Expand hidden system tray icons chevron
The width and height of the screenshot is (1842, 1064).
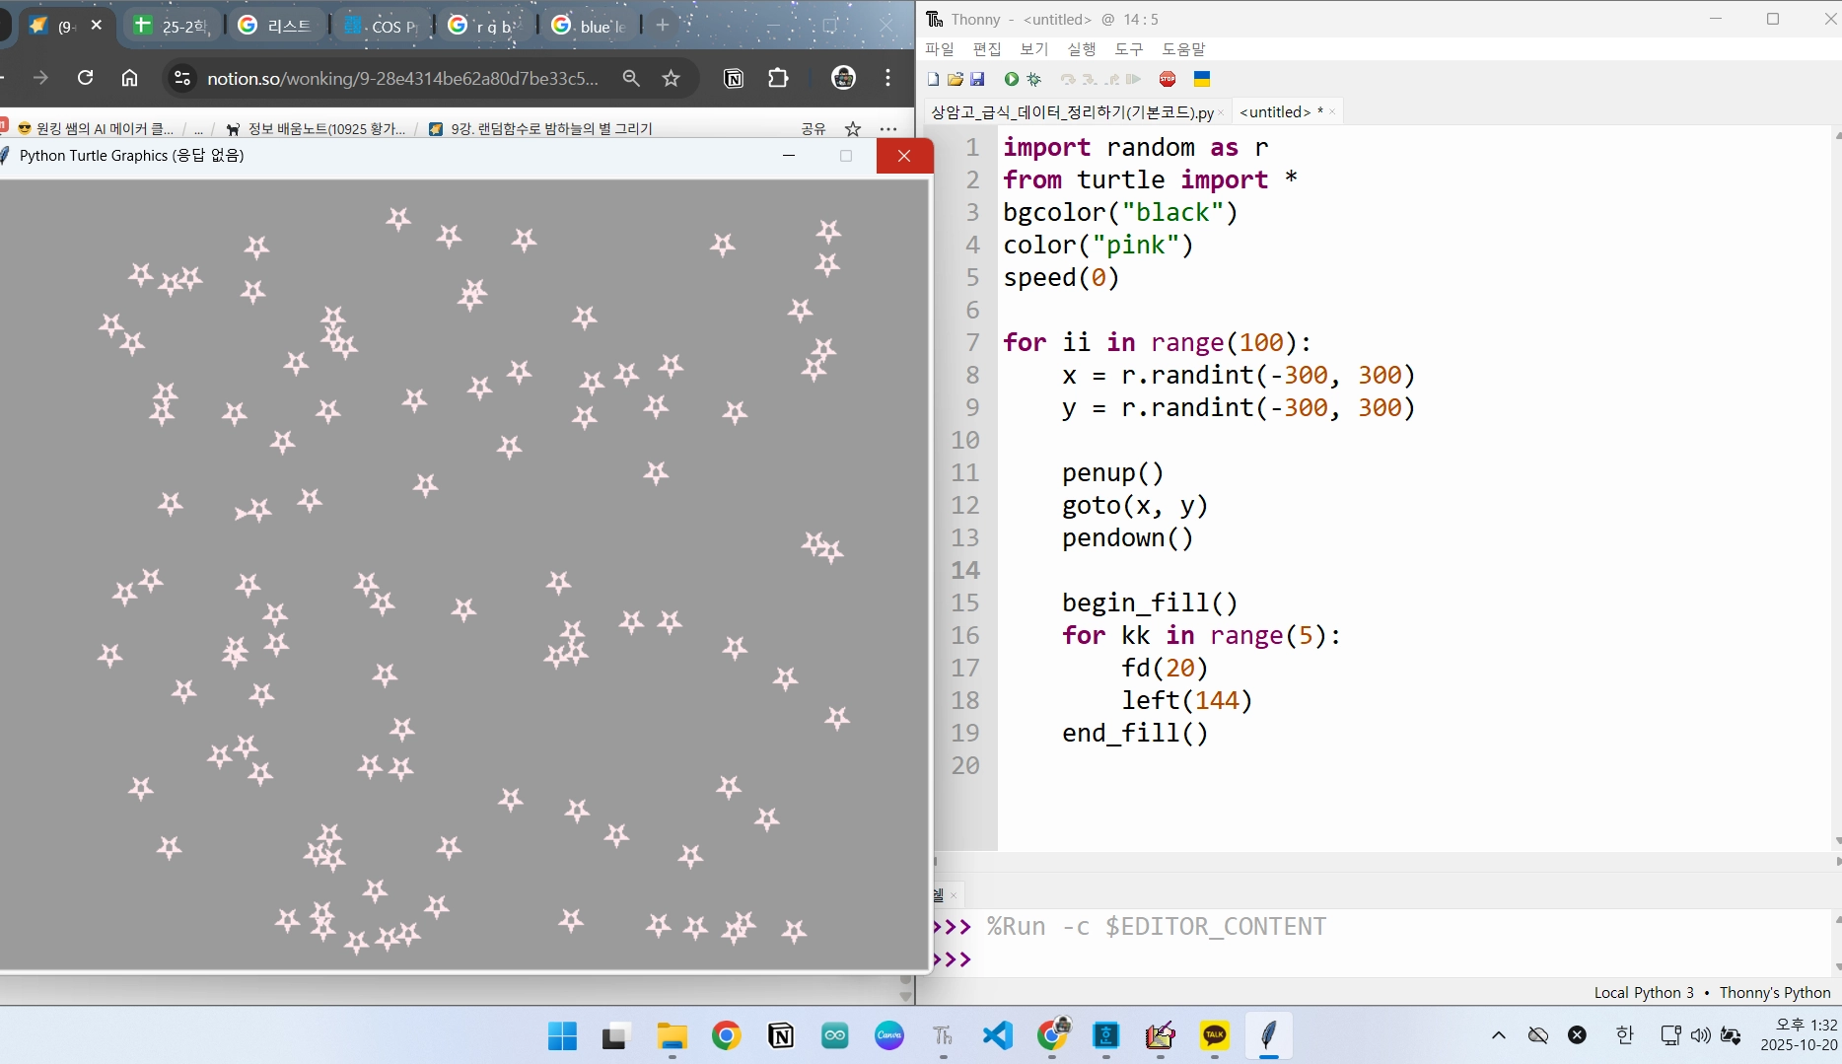tap(1499, 1034)
